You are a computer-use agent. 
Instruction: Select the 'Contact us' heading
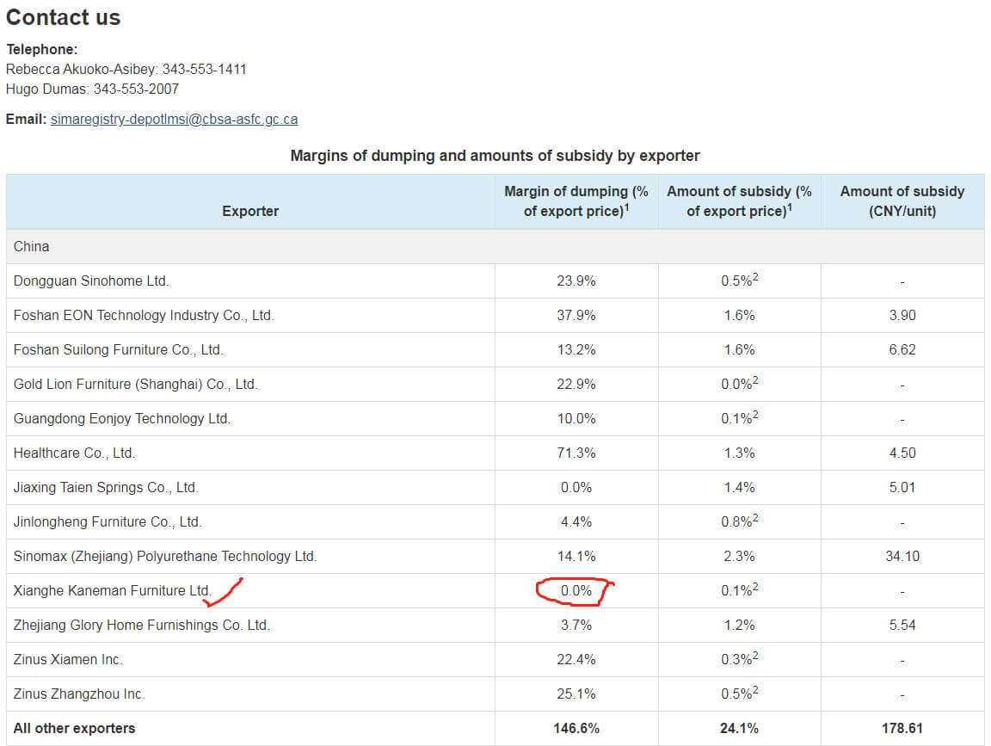pos(63,17)
